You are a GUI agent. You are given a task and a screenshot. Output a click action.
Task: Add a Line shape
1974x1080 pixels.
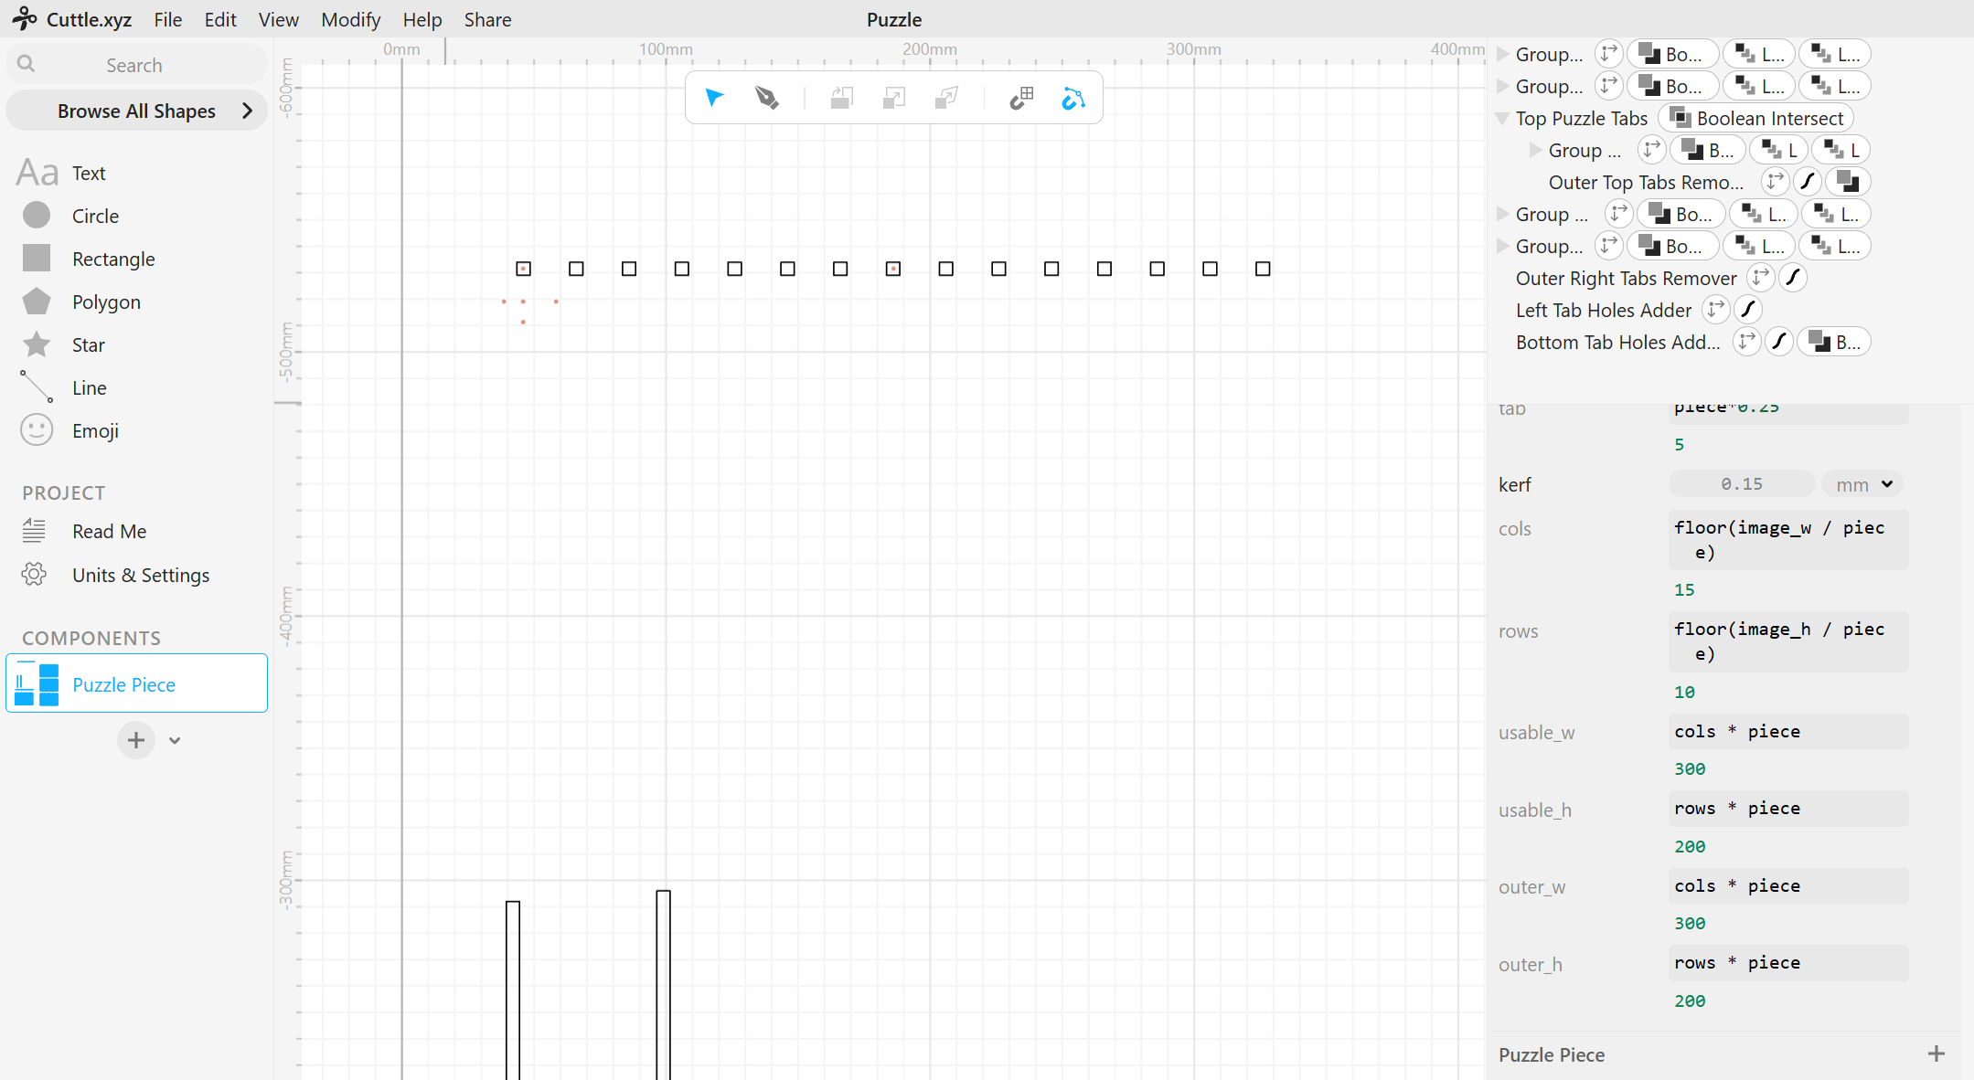point(89,387)
